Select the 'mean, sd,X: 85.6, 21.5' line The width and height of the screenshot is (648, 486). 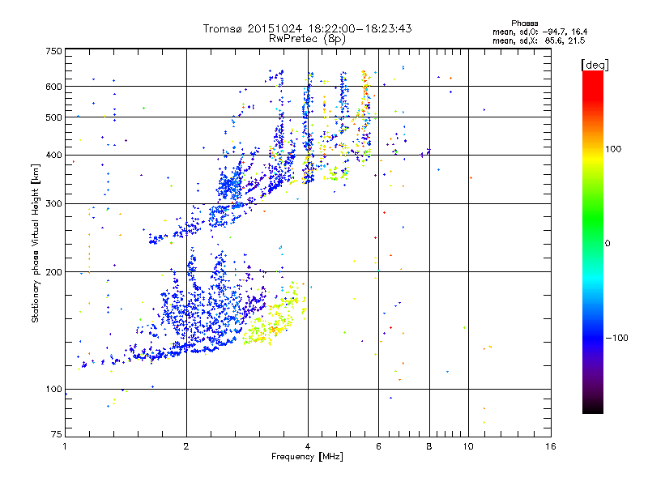pyautogui.click(x=539, y=40)
